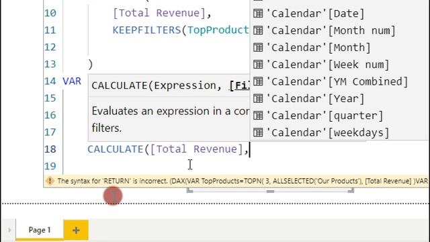Image resolution: width=430 pixels, height=242 pixels.
Task: Click table icon beside 'Calendar'[Date]
Action: 258,13
